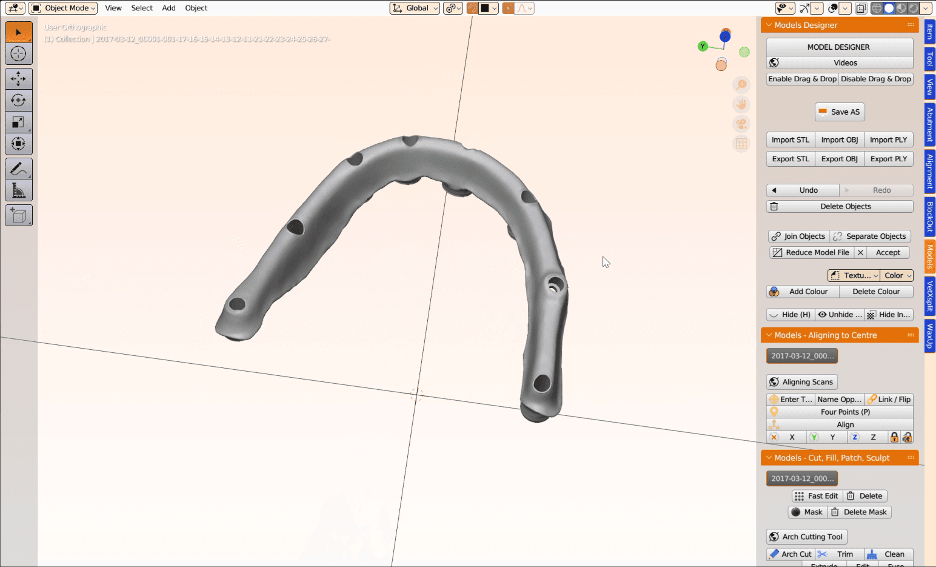This screenshot has height=567, width=936.
Task: Open the Color dropdown in Models Designer
Action: pyautogui.click(x=897, y=275)
